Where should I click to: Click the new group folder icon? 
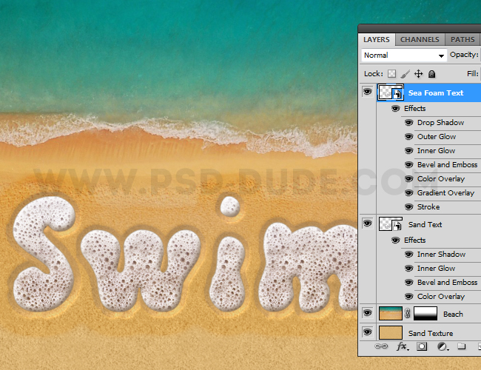pyautogui.click(x=461, y=346)
